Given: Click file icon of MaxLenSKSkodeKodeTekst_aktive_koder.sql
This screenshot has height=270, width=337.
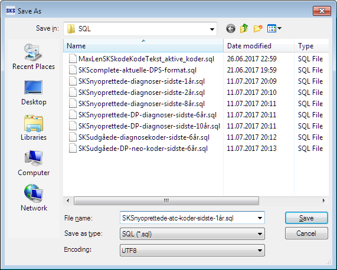Looking at the screenshot, I should [x=73, y=59].
